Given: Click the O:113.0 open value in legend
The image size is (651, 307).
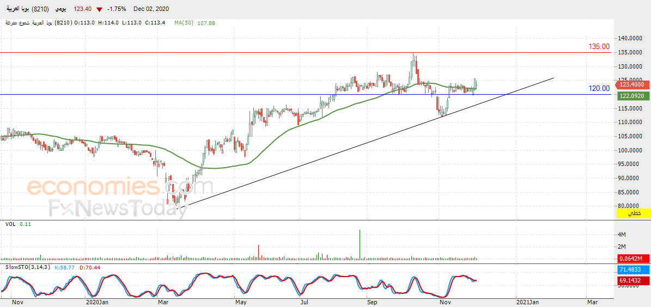Looking at the screenshot, I should click(x=83, y=23).
